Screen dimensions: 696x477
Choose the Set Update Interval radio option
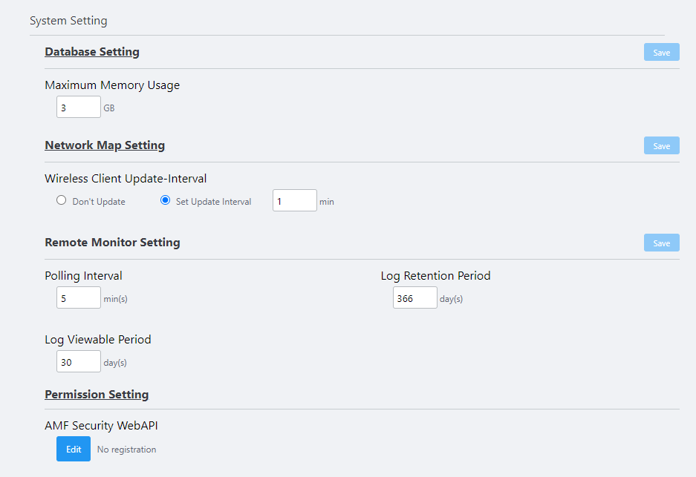(166, 200)
